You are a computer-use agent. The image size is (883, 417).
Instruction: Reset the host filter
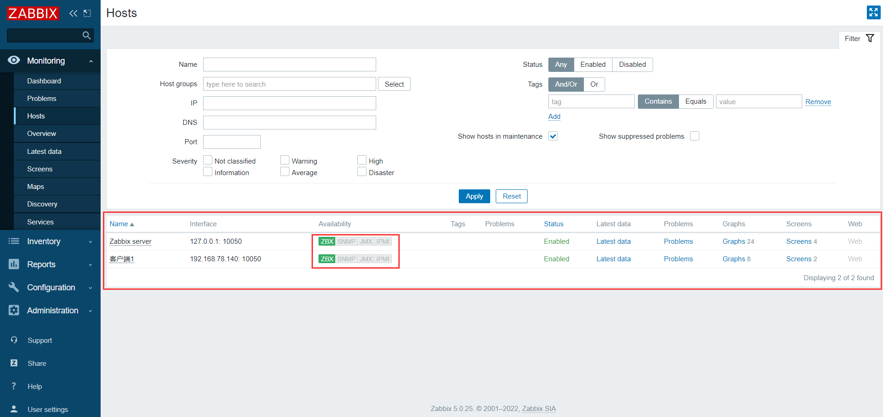point(511,196)
